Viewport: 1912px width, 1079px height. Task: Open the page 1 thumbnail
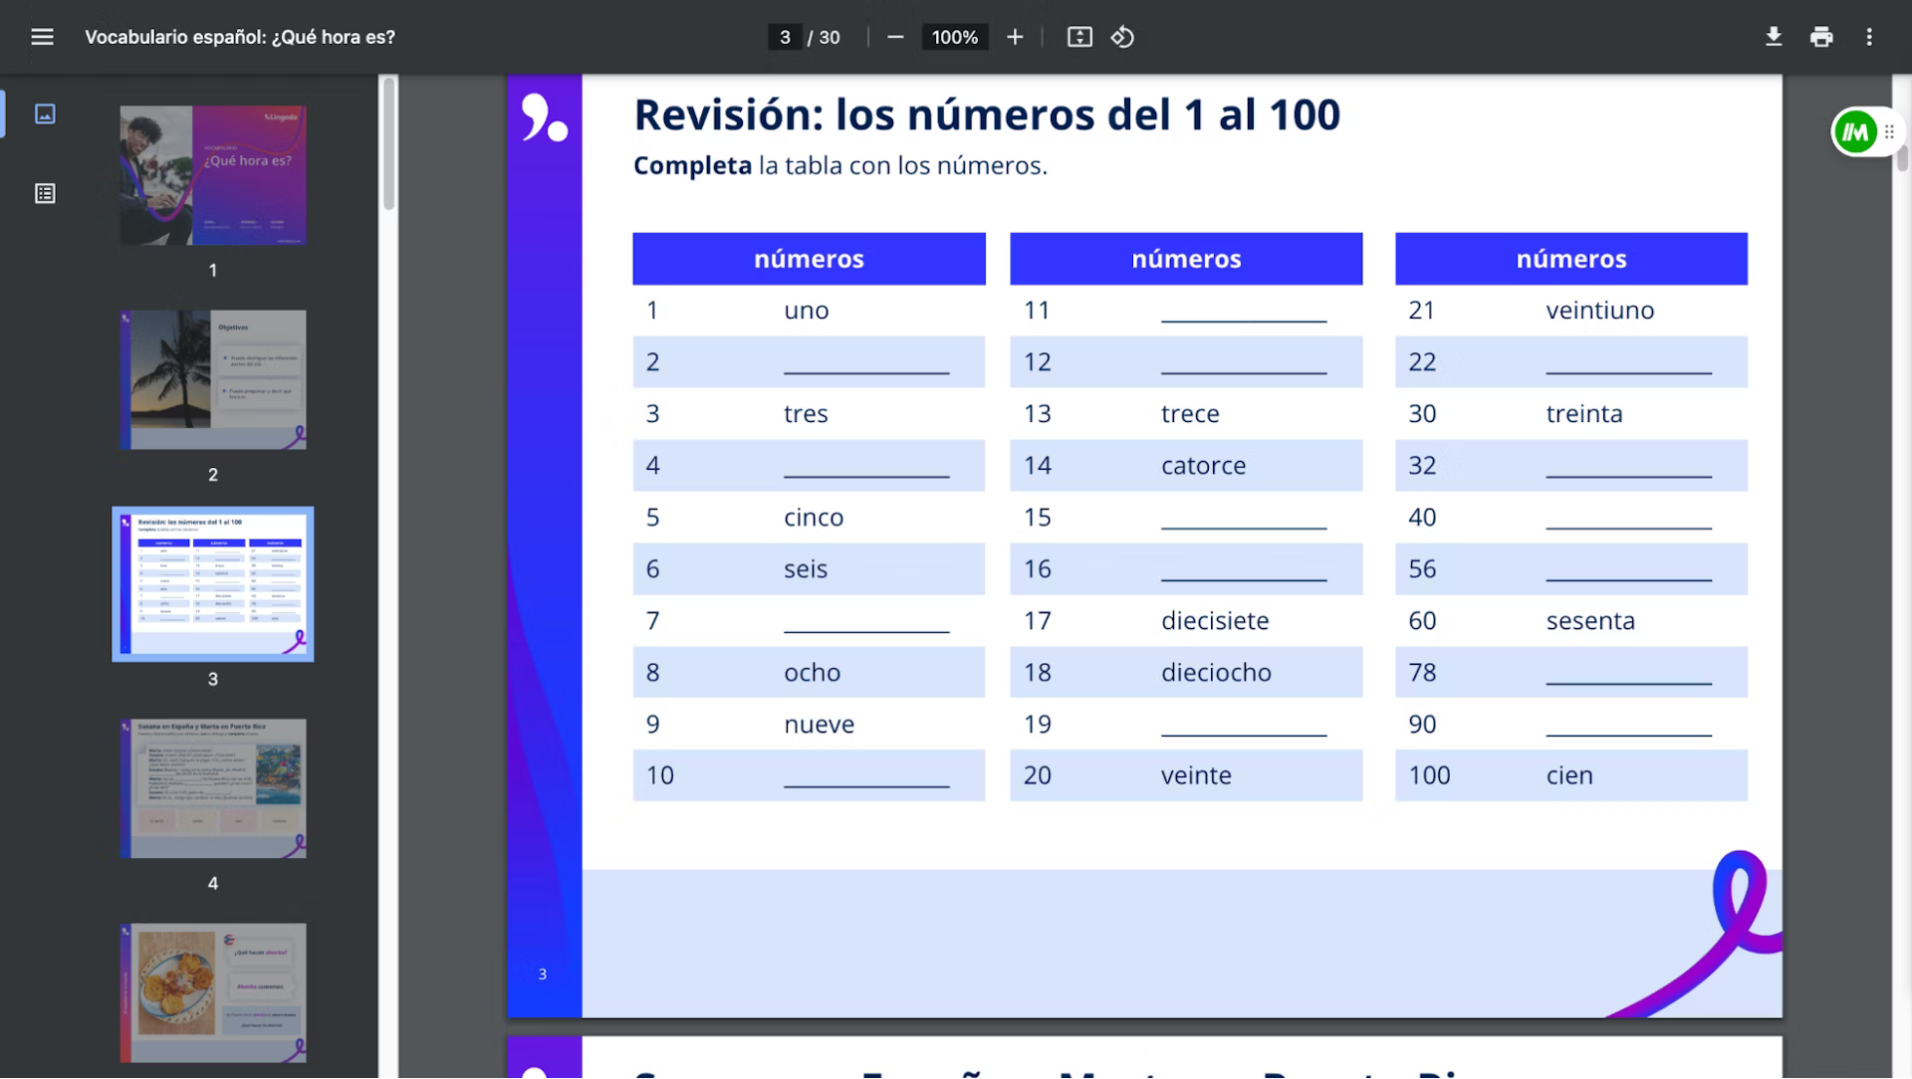tap(212, 175)
